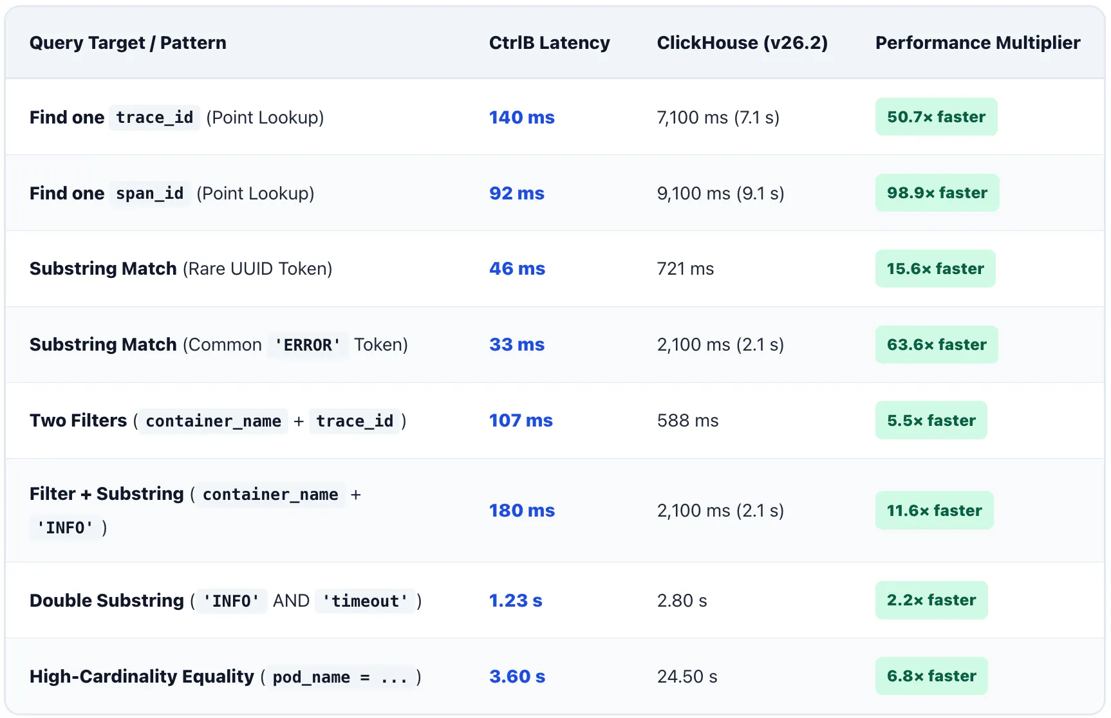Click the 'CtrlB Latency' column header
Screen dimensions: 1111x718
point(549,43)
